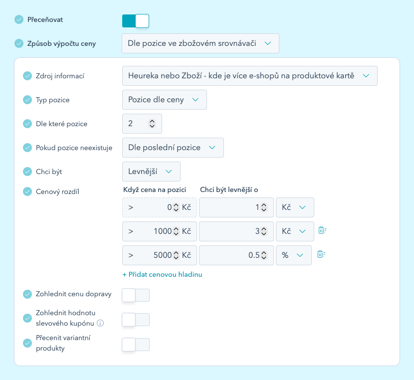Click stepper arrows of the 0.5 discount value
Viewport: 414px width, 380px height.
(263, 255)
